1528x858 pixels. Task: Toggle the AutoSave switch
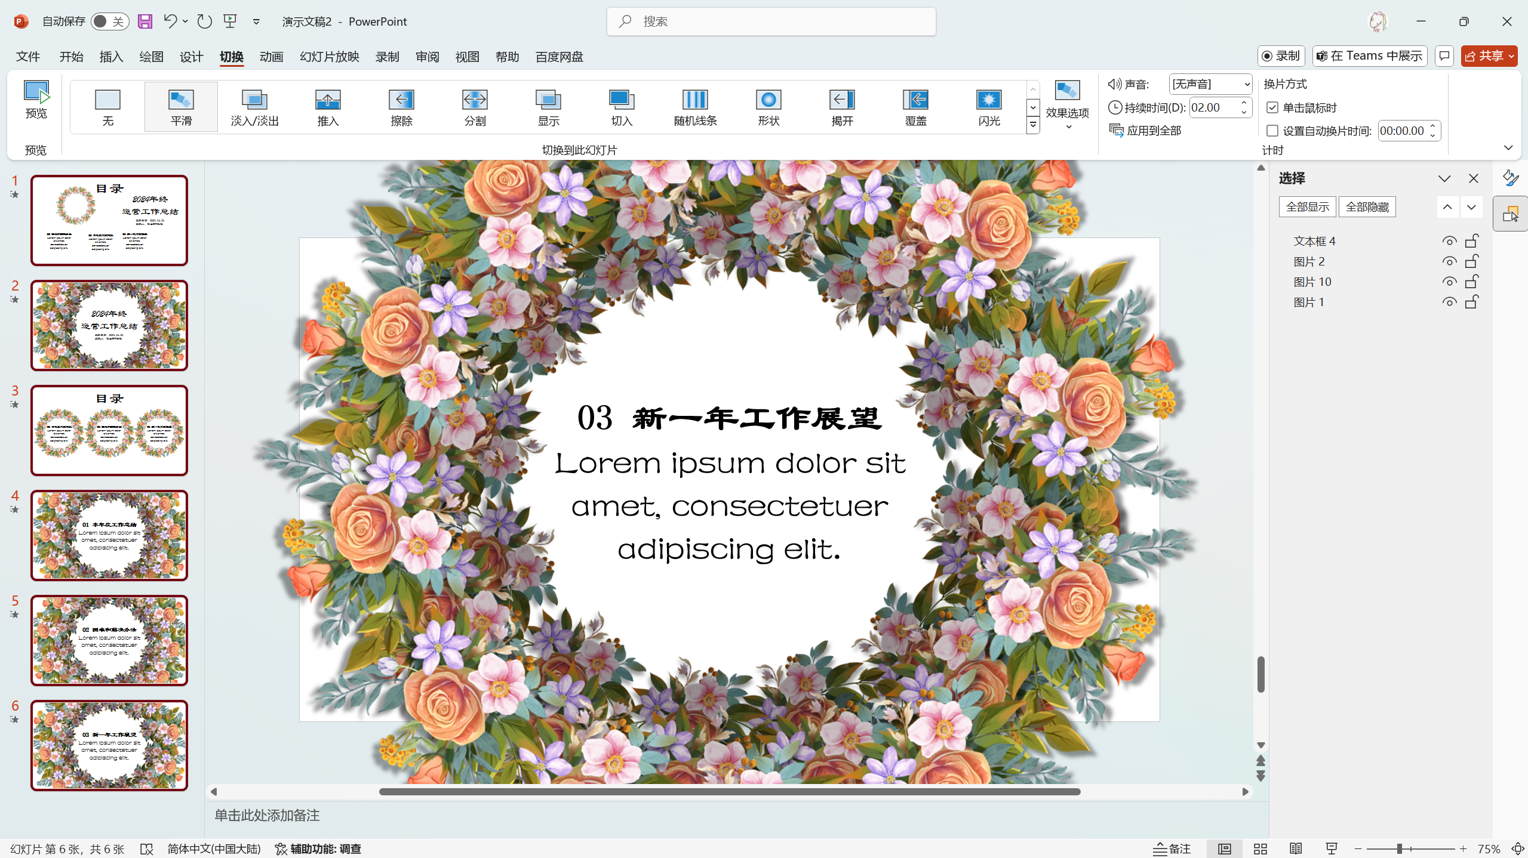pyautogui.click(x=110, y=21)
